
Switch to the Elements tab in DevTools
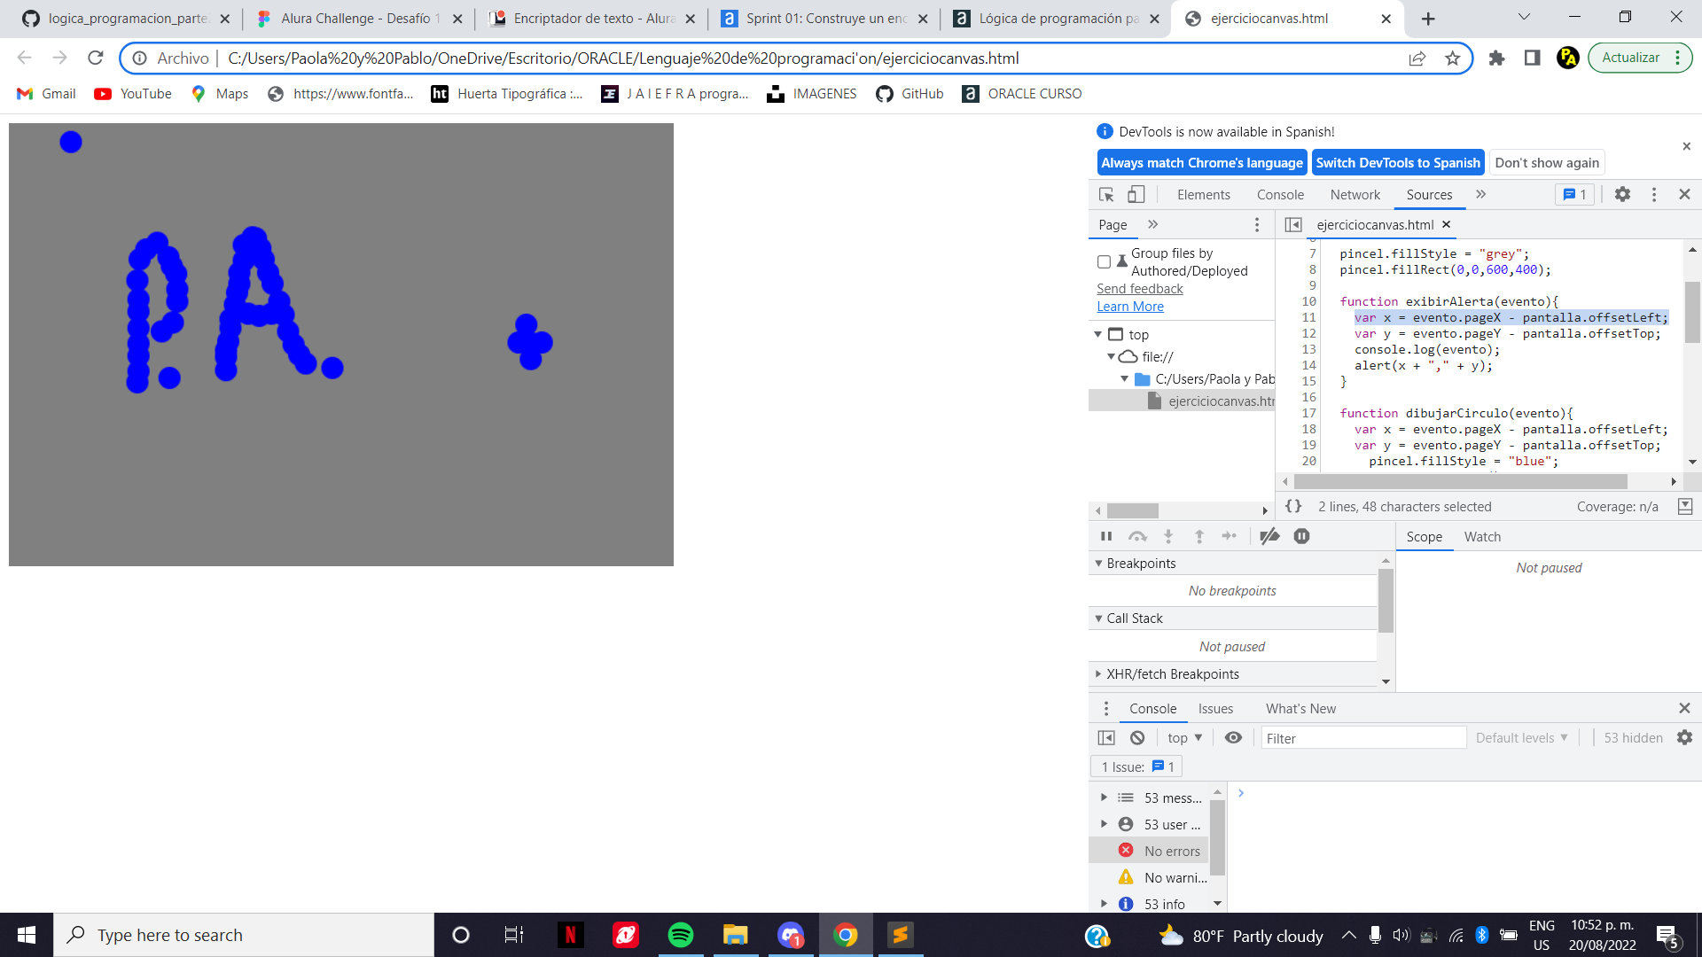click(x=1203, y=194)
